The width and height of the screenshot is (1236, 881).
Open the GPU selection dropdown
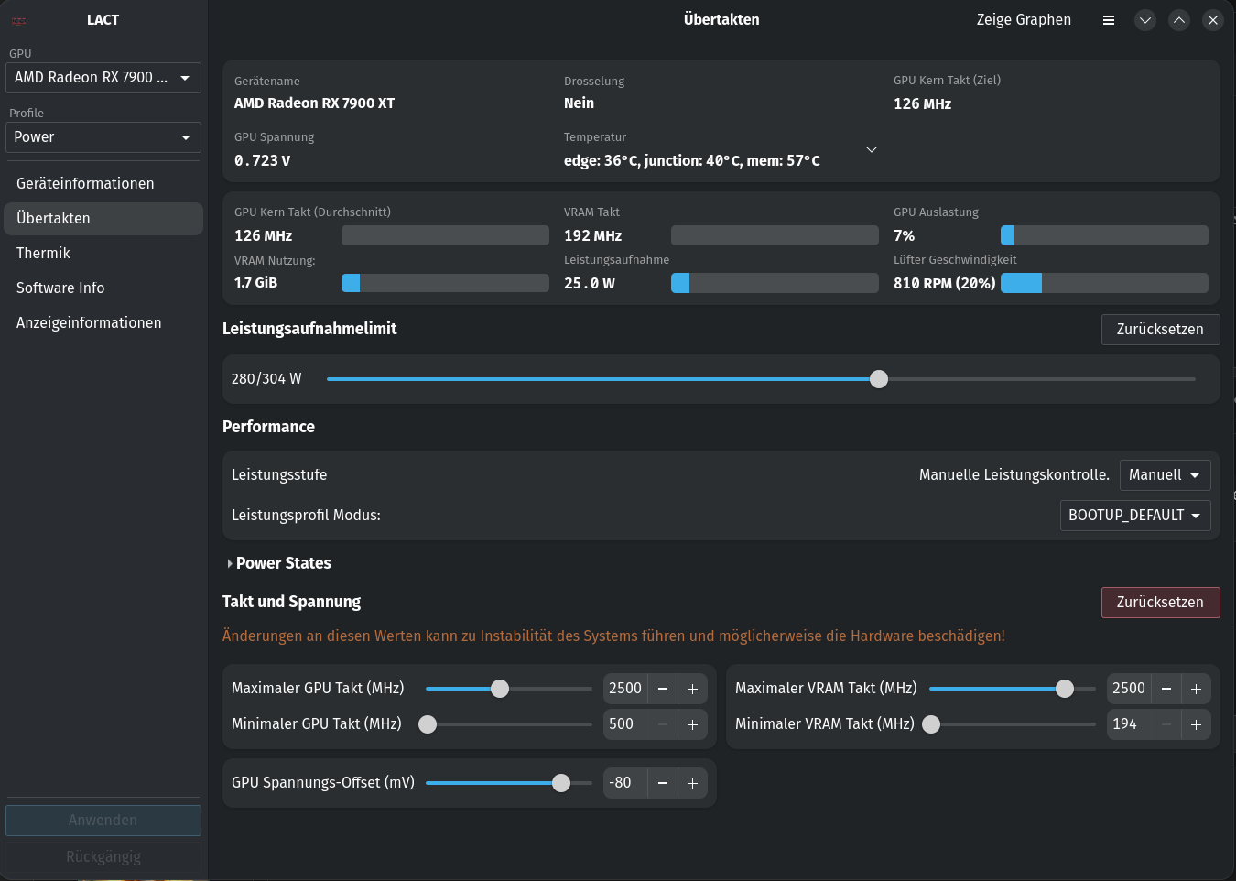[x=103, y=78]
